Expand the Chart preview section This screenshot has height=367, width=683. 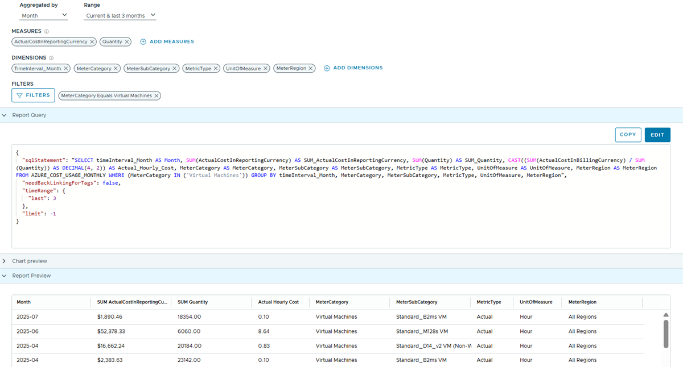pos(5,261)
